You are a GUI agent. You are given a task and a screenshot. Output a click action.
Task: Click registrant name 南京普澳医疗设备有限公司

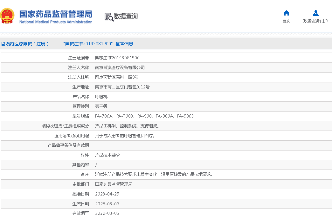click(120, 67)
